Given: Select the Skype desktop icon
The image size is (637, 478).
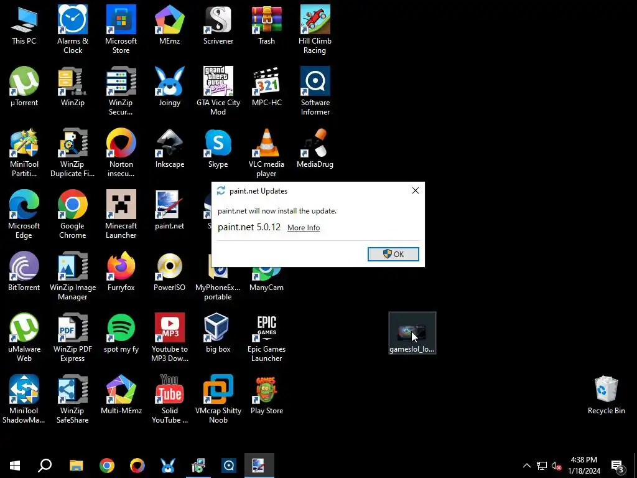Looking at the screenshot, I should click(218, 149).
